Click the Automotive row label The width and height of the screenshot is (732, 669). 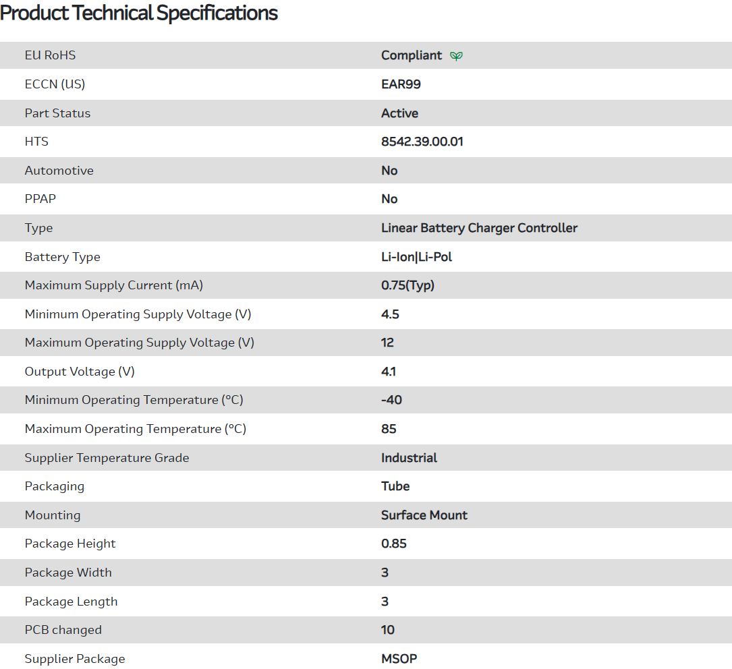pyautogui.click(x=59, y=171)
